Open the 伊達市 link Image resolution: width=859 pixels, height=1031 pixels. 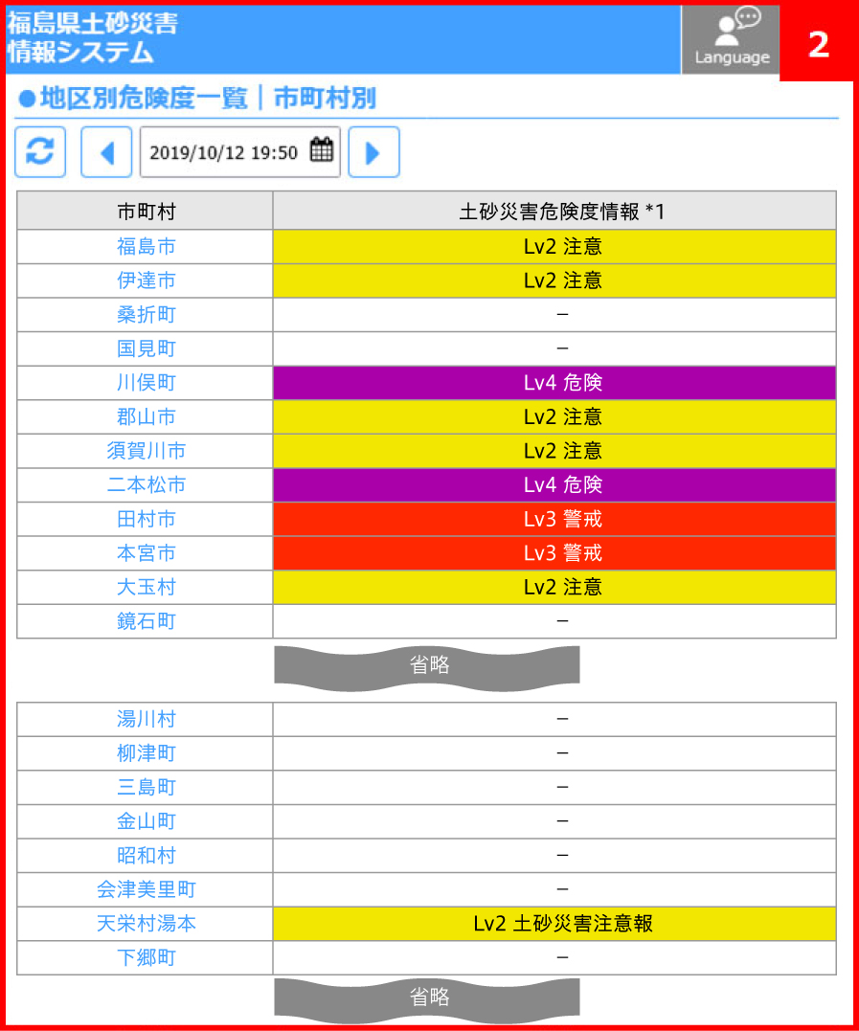click(x=146, y=280)
